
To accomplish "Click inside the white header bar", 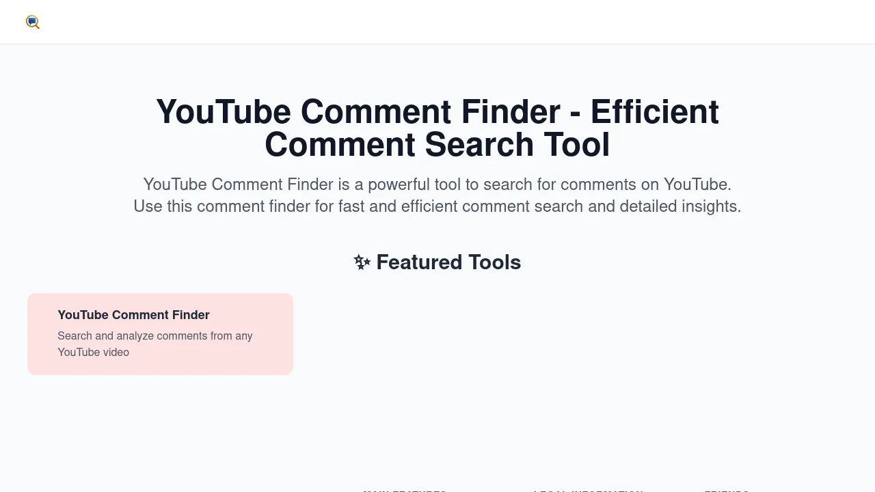I will [437, 22].
